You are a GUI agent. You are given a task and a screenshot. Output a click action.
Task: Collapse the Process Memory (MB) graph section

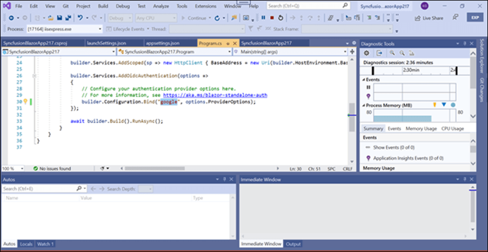tap(364, 105)
